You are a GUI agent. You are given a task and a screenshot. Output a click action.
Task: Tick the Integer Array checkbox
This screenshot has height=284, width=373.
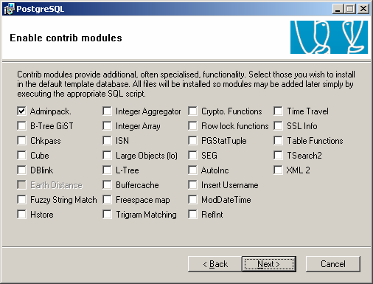point(107,126)
